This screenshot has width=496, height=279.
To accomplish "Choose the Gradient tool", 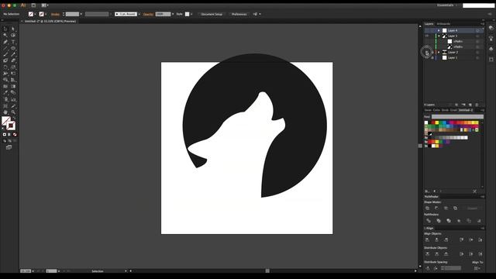I will 13,86.
